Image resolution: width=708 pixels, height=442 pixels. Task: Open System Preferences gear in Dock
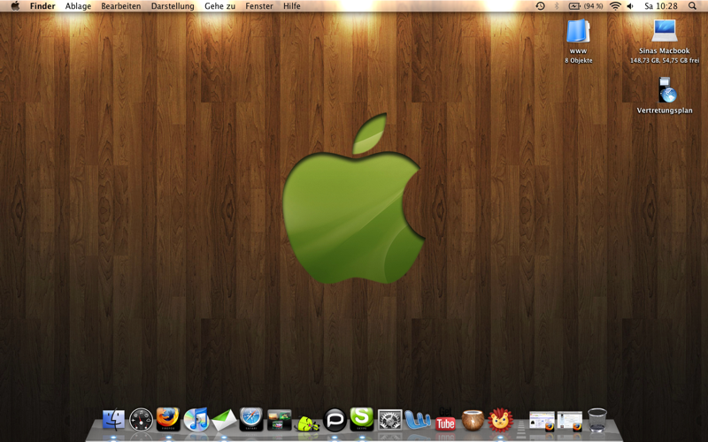pyautogui.click(x=389, y=420)
